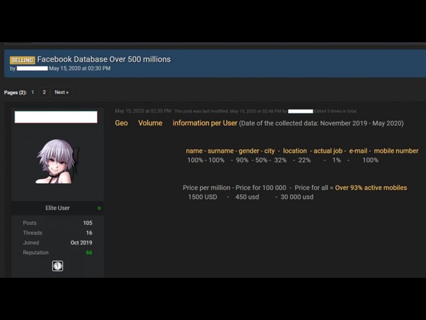This screenshot has width=426, height=320.
Task: Click the 'Next »' pagination button
Action: [x=62, y=92]
